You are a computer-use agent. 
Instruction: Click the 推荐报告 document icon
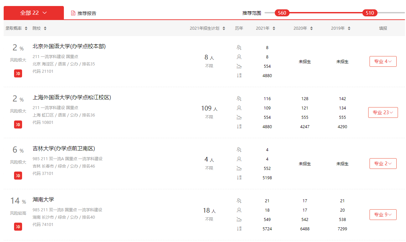[x=73, y=13]
